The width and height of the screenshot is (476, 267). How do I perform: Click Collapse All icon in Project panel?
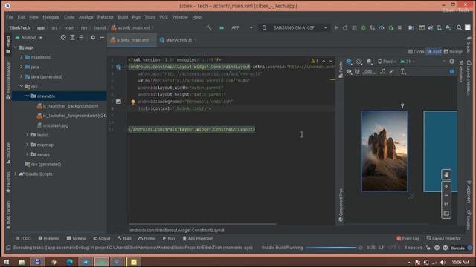pos(81,38)
